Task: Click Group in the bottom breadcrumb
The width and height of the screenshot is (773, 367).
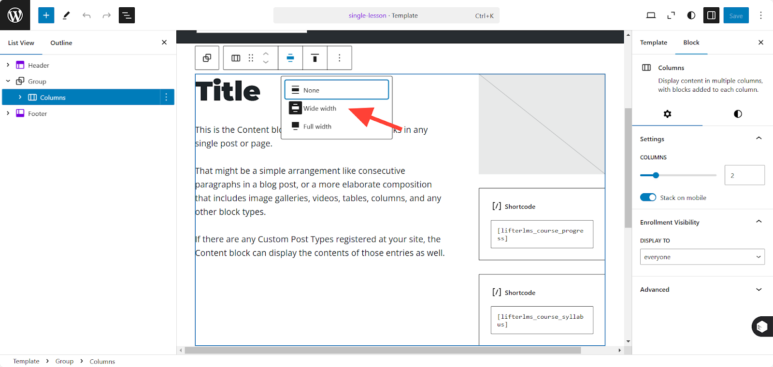Action: (64, 361)
